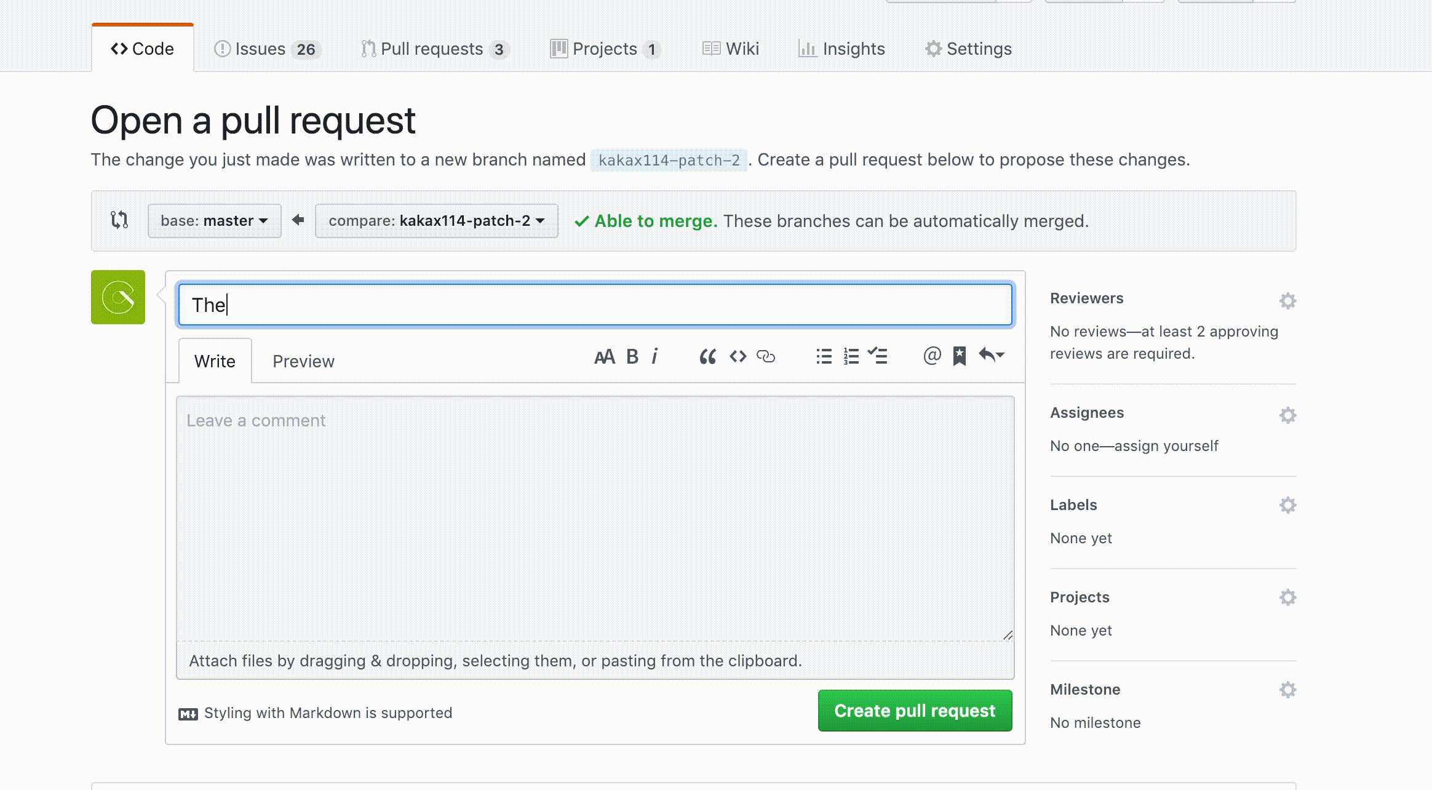
Task: Open compare: kakax114-patch-2 branch dropdown
Action: (436, 221)
